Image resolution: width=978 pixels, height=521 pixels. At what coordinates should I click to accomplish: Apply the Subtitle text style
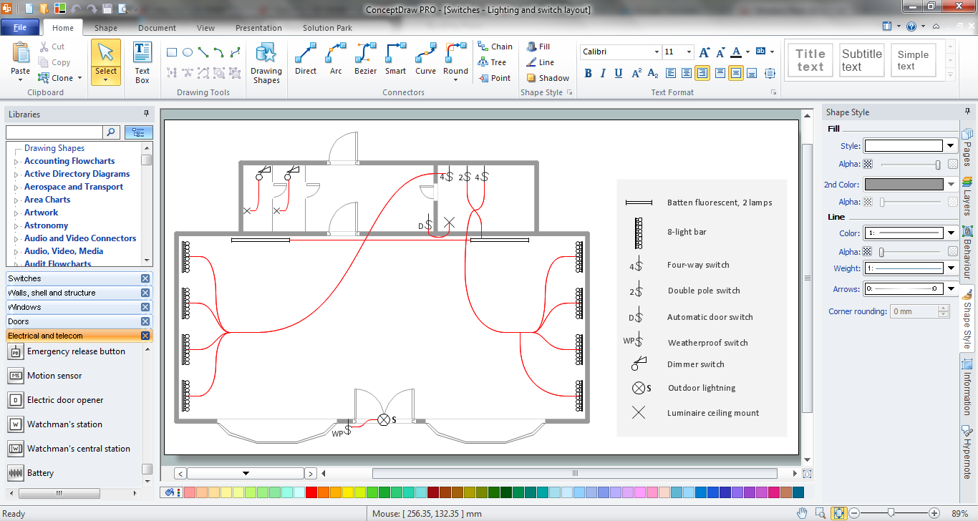[x=861, y=60]
